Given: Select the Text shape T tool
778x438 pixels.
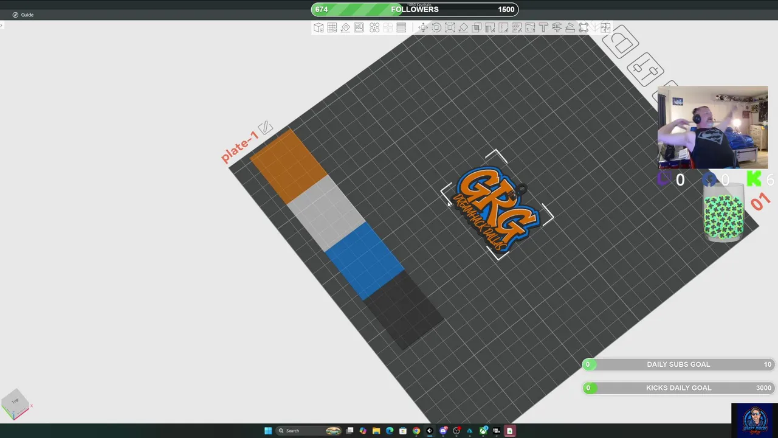Looking at the screenshot, I should click(543, 27).
